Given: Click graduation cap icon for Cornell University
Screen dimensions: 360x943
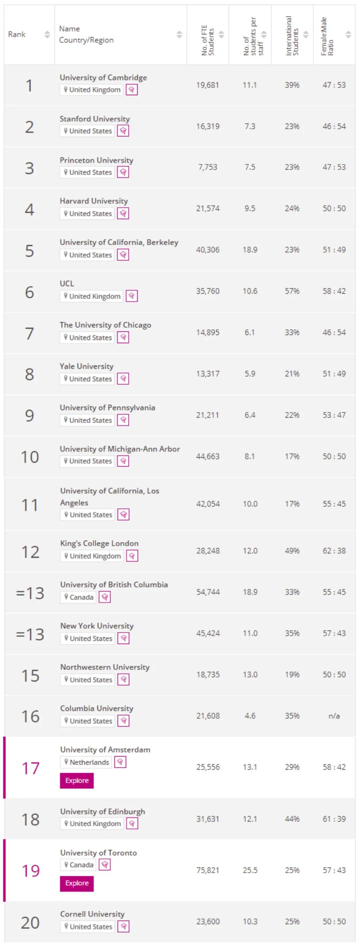Looking at the screenshot, I should (x=123, y=927).
